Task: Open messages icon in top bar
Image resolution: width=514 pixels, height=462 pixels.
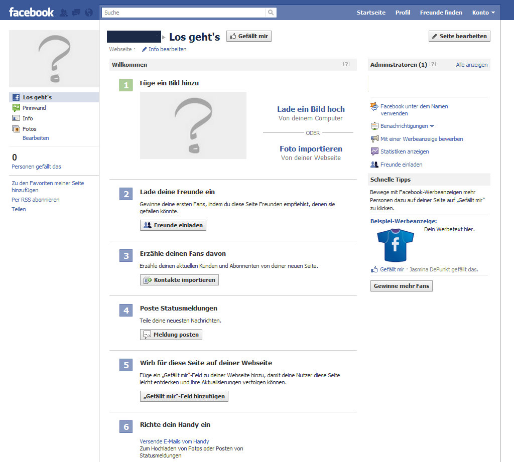Action: (x=76, y=13)
